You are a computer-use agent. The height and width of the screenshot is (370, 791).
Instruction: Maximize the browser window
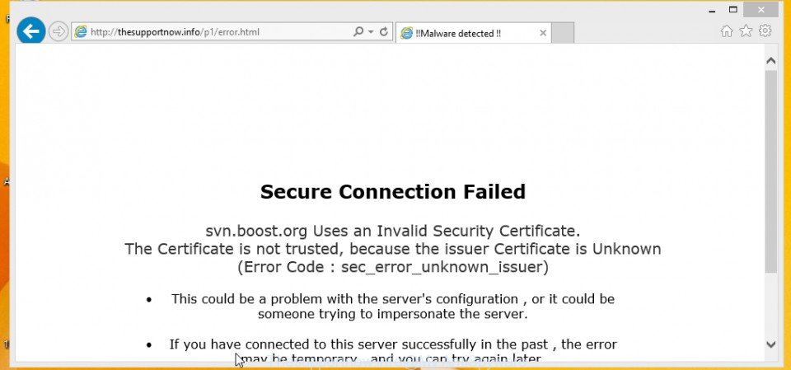tap(733, 9)
